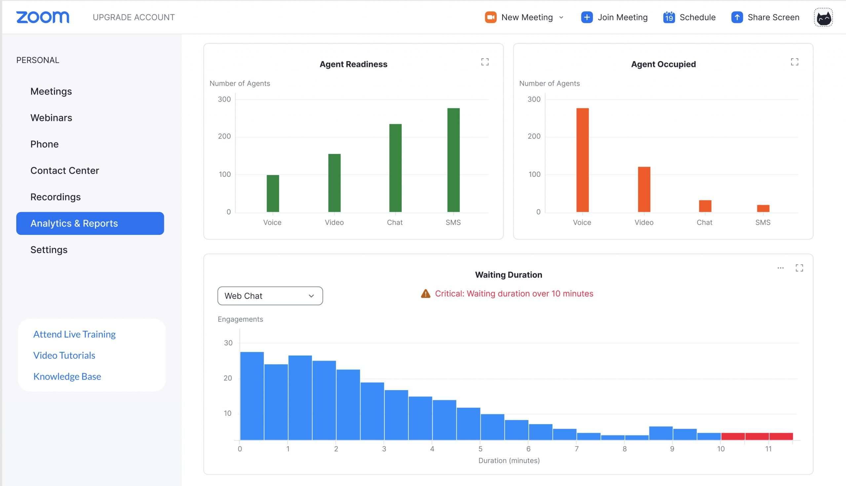846x486 pixels.
Task: Select Settings from sidebar menu
Action: (49, 250)
